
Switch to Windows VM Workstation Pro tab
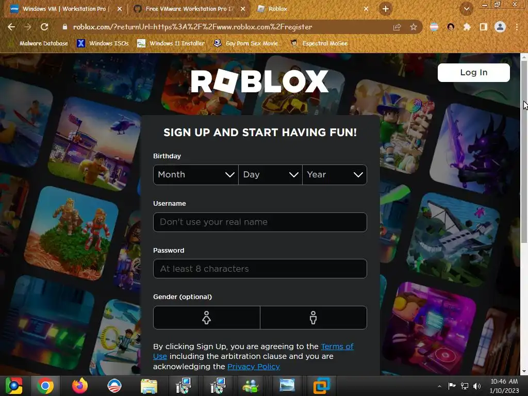[63, 9]
